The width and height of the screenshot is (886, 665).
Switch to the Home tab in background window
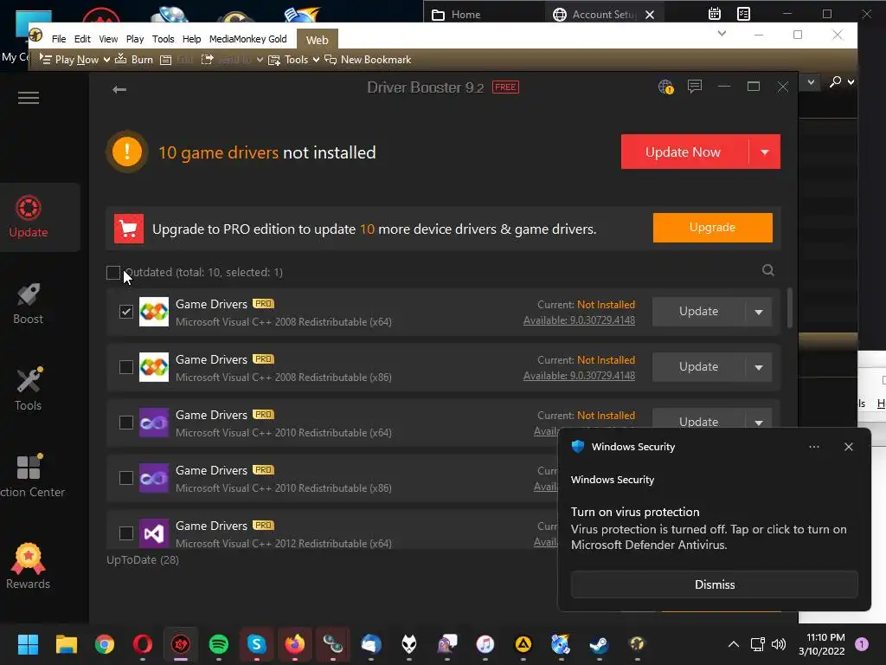[457, 15]
